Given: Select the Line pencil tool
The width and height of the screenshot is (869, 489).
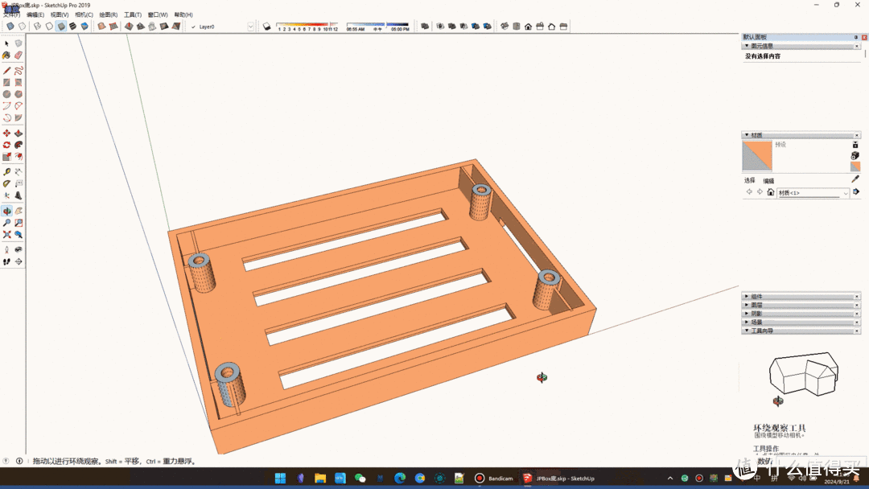Looking at the screenshot, I should [6, 70].
